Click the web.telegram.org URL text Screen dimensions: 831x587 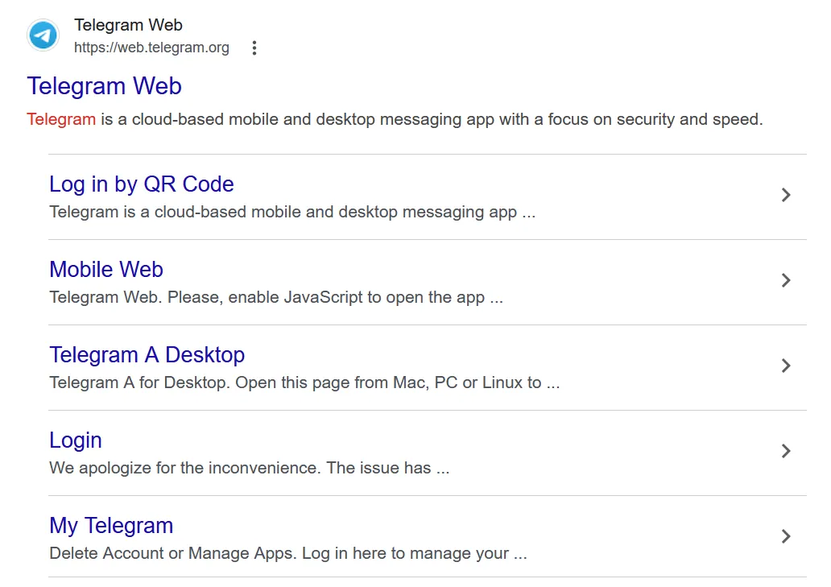click(x=151, y=48)
